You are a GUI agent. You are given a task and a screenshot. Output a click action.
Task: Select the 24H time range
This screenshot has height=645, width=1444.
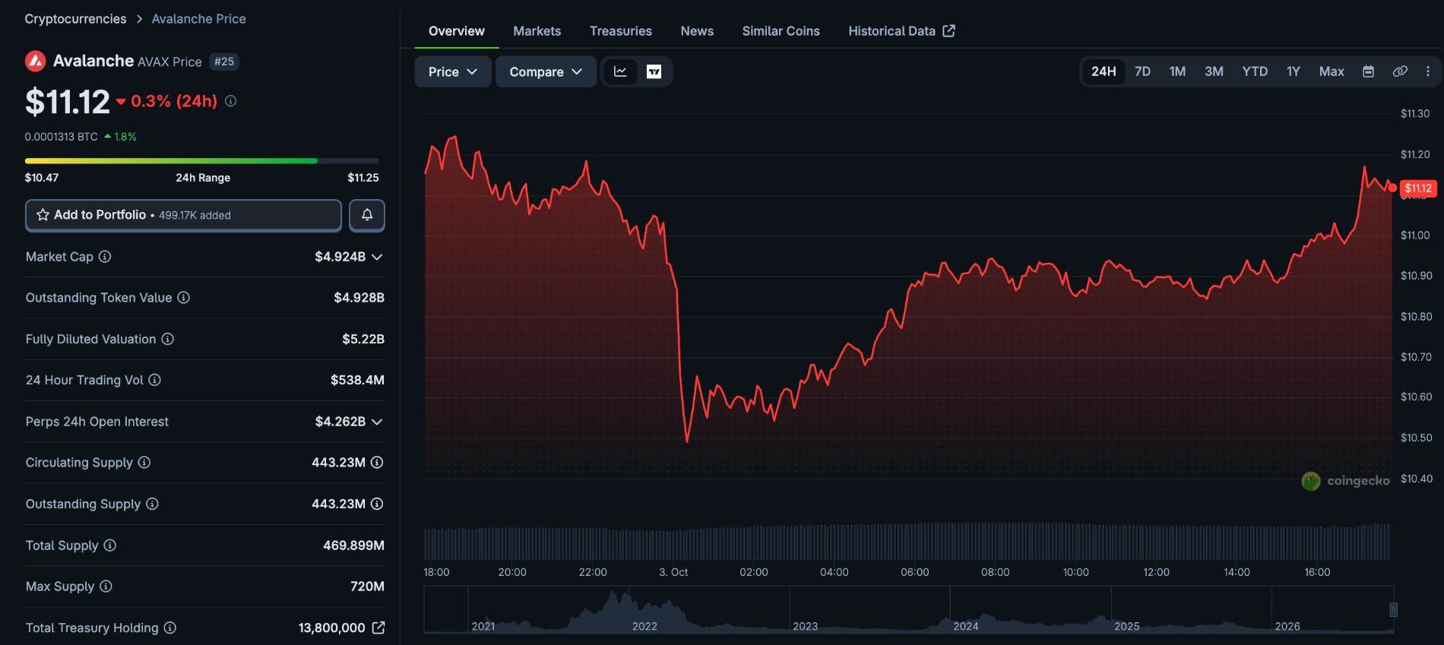coord(1104,71)
